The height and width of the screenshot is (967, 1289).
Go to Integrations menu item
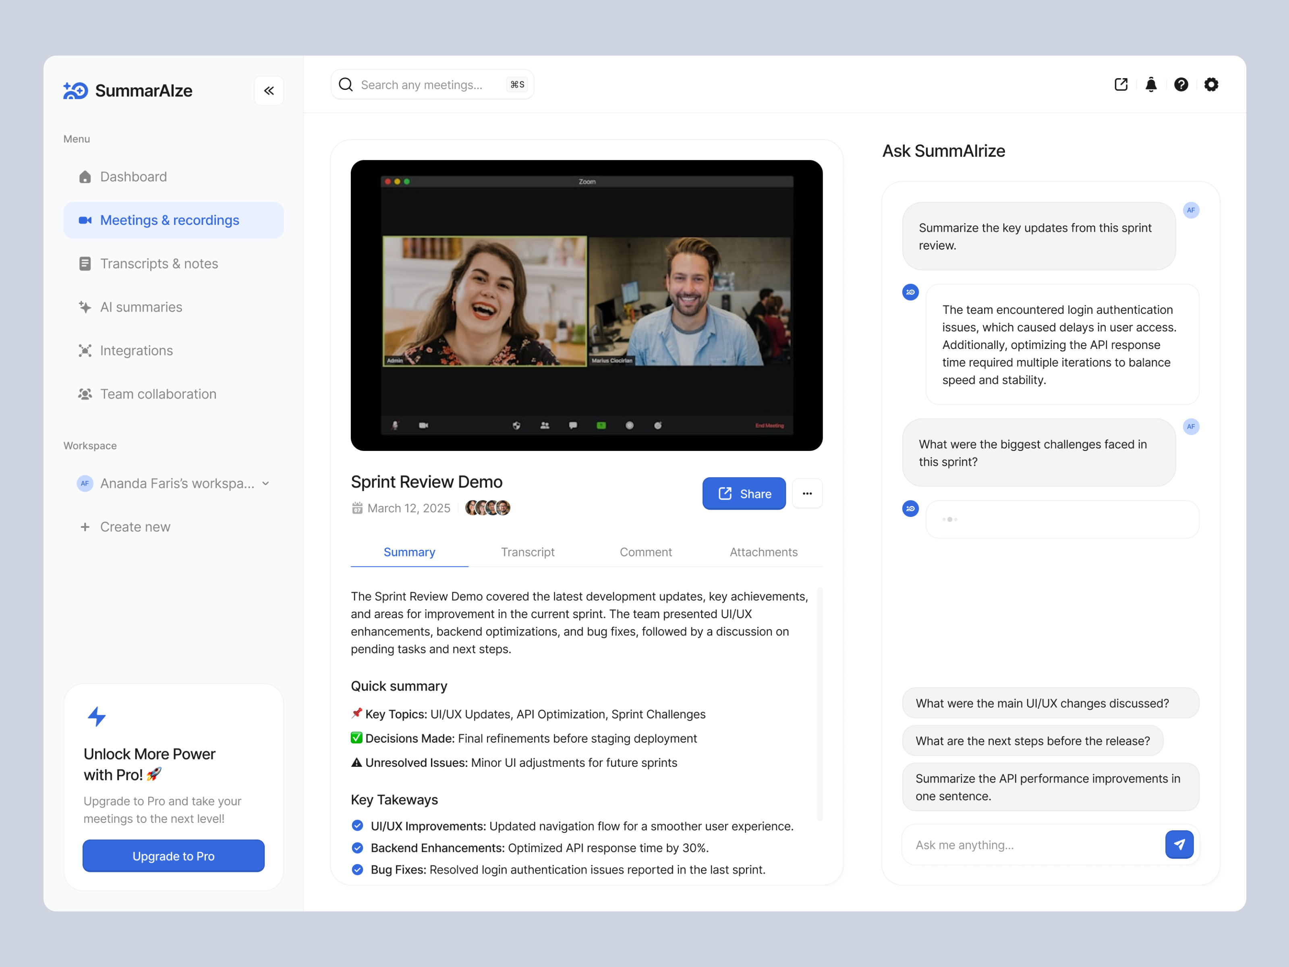click(137, 350)
